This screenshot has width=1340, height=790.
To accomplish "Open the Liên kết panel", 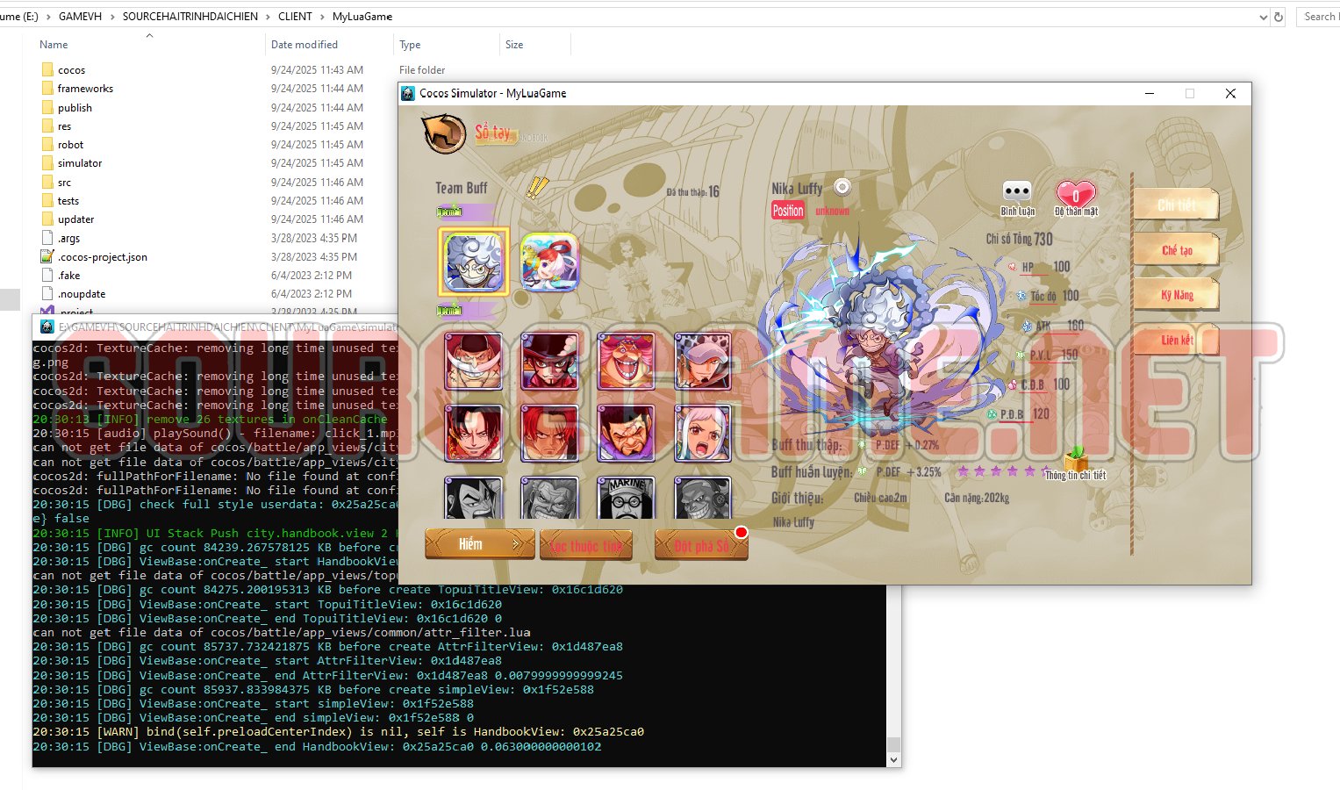I will [x=1176, y=341].
